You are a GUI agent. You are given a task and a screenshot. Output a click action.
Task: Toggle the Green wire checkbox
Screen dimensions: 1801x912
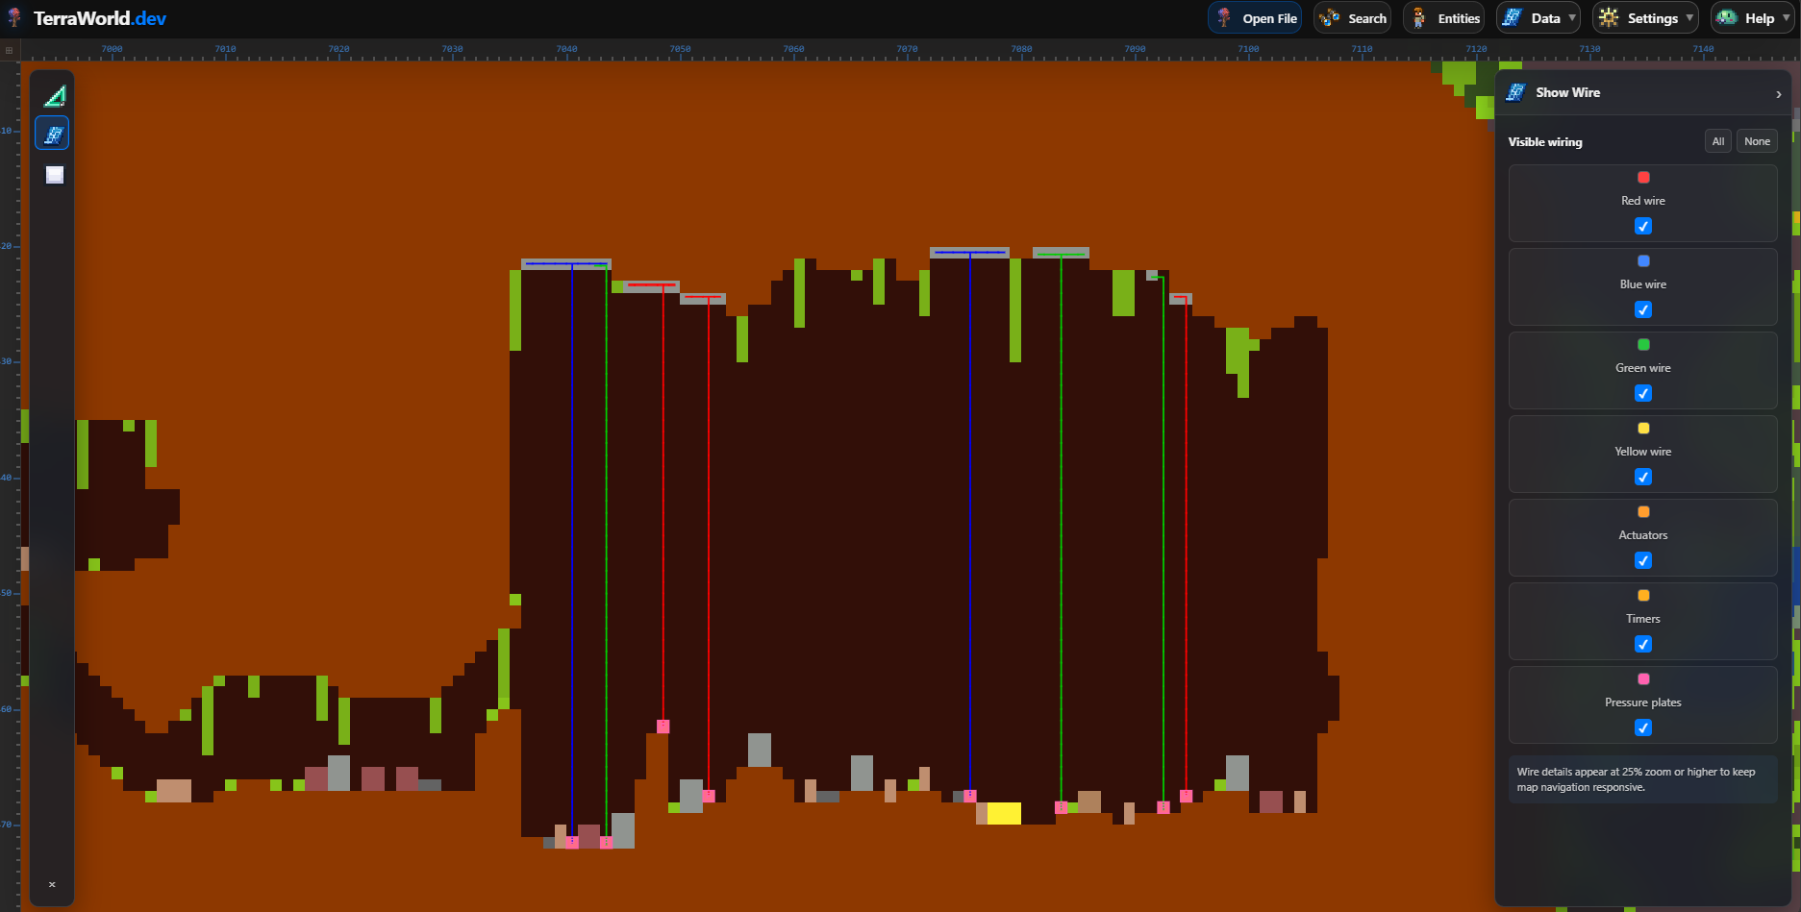pos(1643,393)
